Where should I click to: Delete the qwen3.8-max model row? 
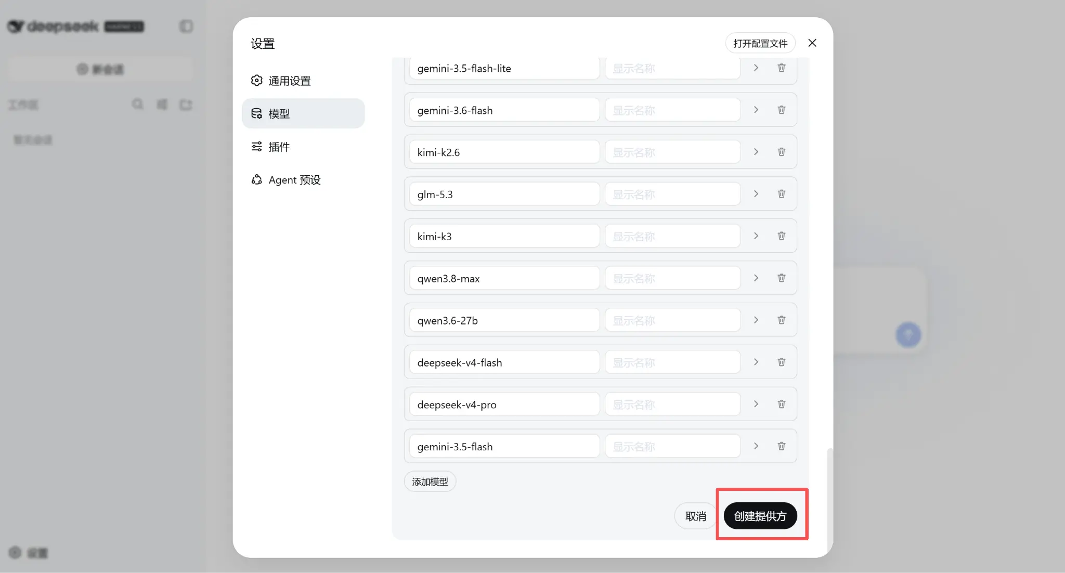click(781, 278)
